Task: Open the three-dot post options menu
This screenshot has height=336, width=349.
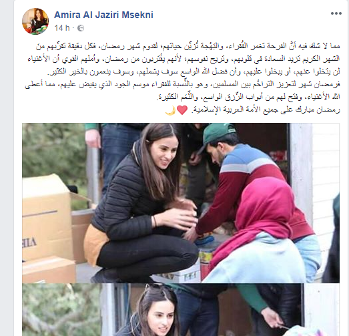Action: (336, 13)
